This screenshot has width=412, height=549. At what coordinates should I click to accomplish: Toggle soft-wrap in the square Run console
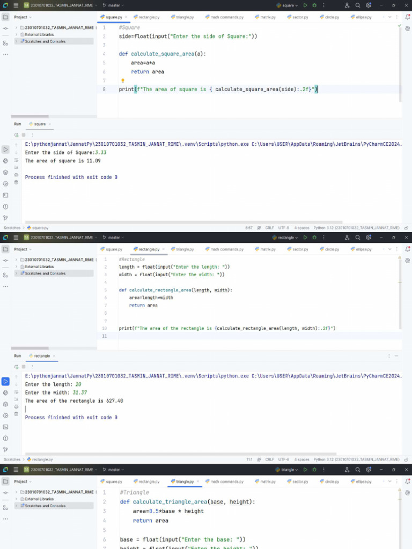(16, 159)
